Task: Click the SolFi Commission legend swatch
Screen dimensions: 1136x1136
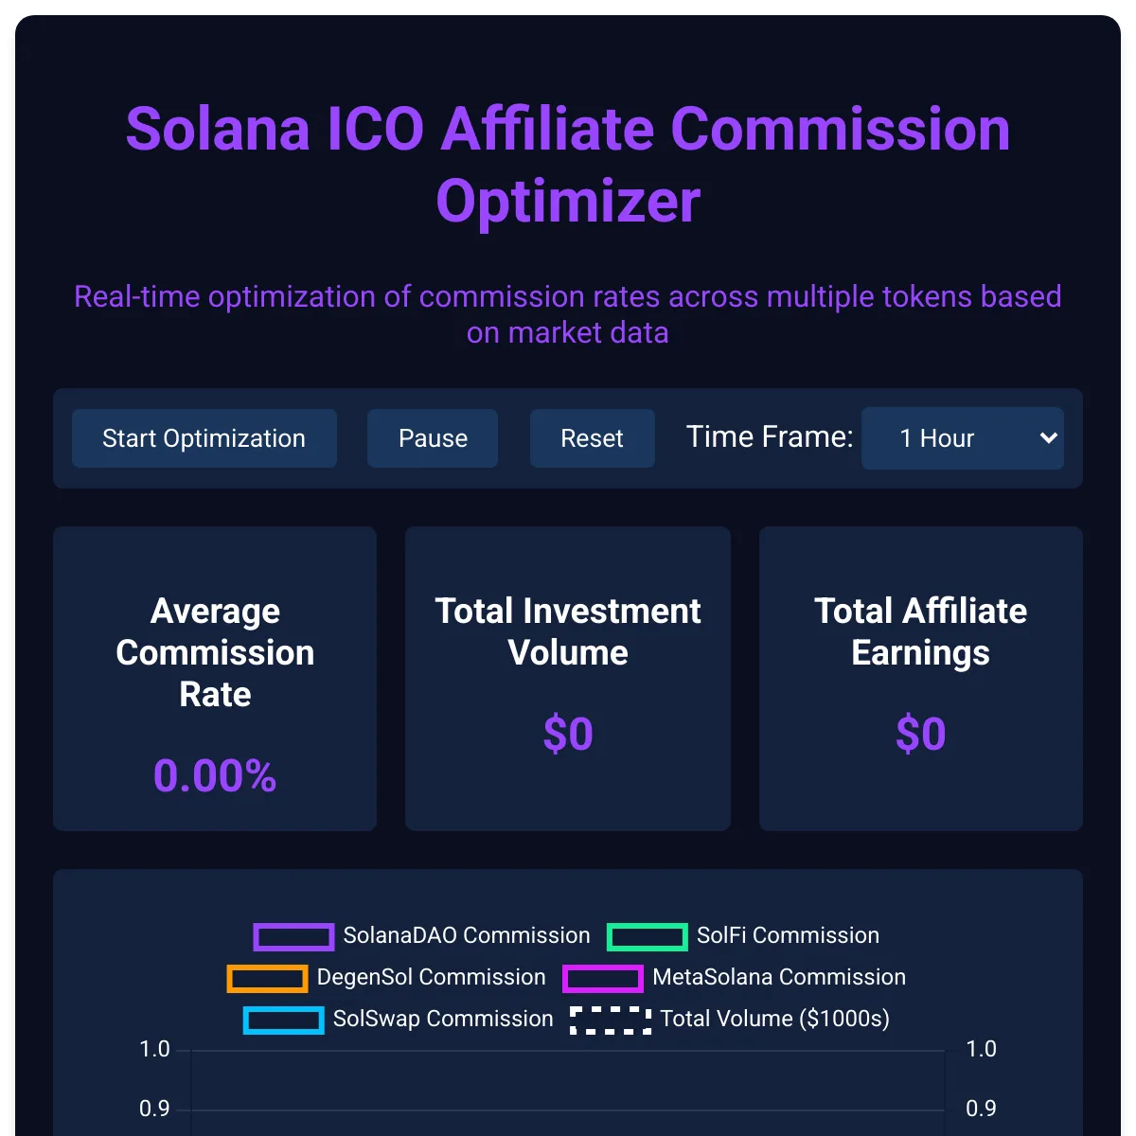Action: tap(648, 936)
